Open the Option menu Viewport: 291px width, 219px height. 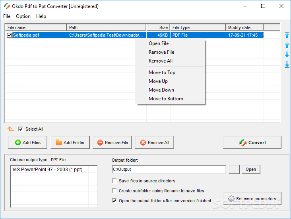[x=23, y=16]
